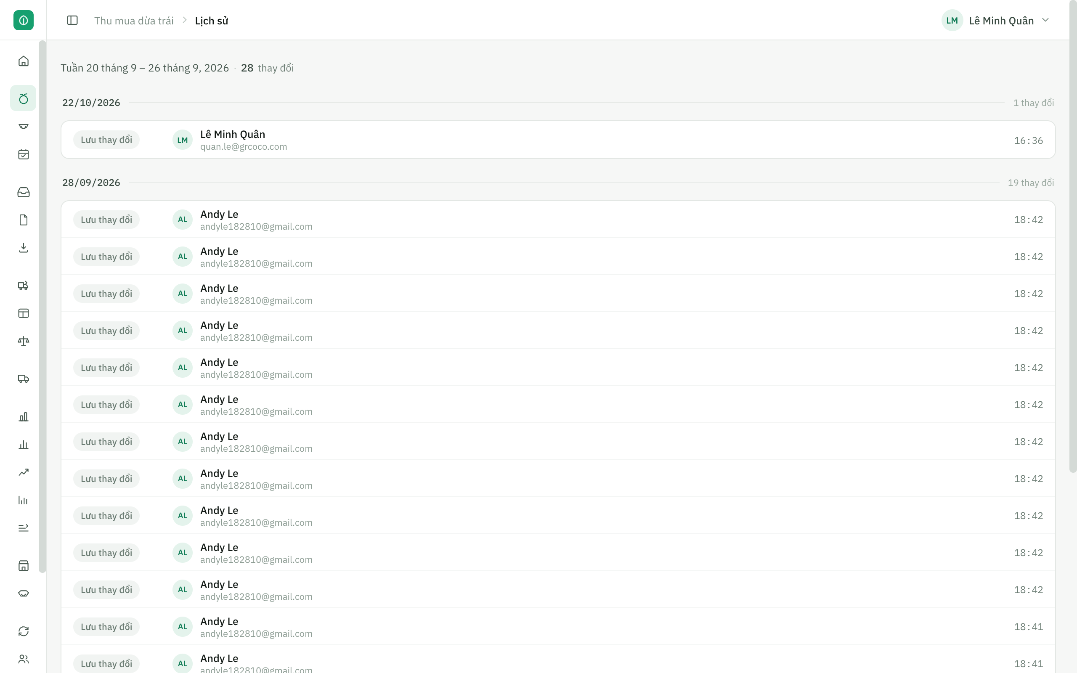
Task: Open the document file sidebar icon
Action: point(23,220)
